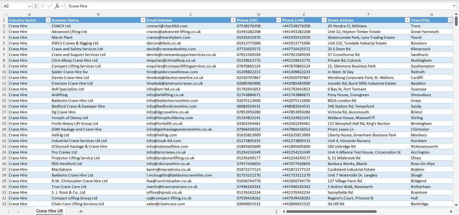Go to next sheet arrow
This screenshot has width=459, height=215.
pos(18,211)
